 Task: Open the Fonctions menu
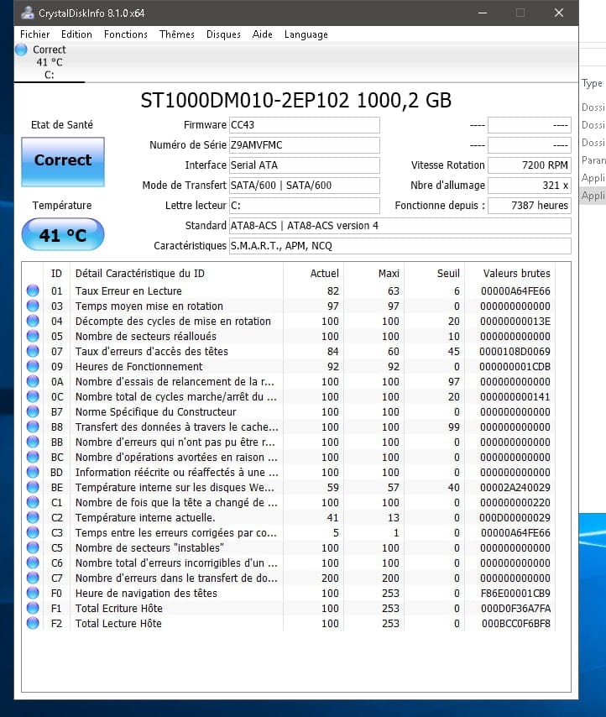click(x=126, y=34)
